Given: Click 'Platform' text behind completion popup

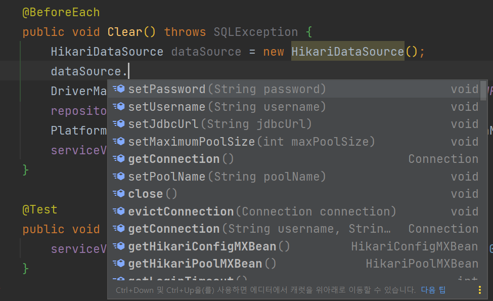Looking at the screenshot, I should click(x=79, y=130).
